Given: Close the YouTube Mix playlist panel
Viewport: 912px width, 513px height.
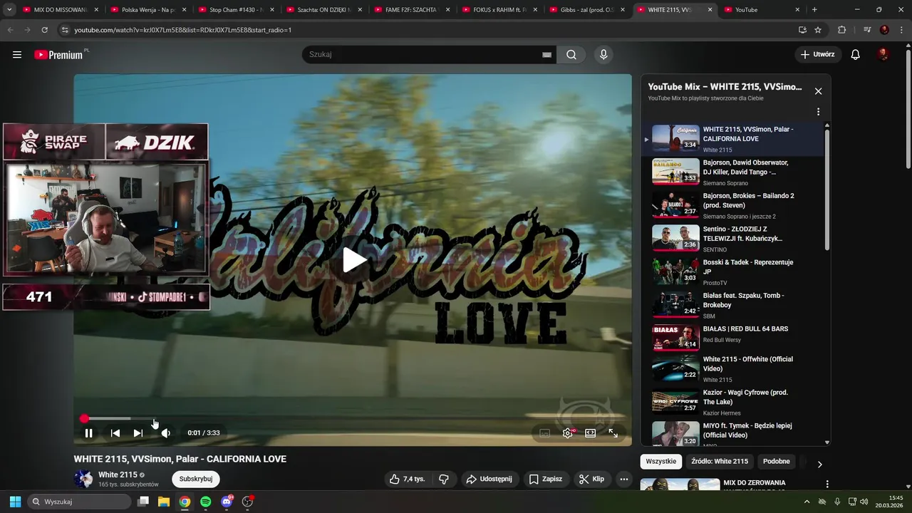Looking at the screenshot, I should coord(818,91).
